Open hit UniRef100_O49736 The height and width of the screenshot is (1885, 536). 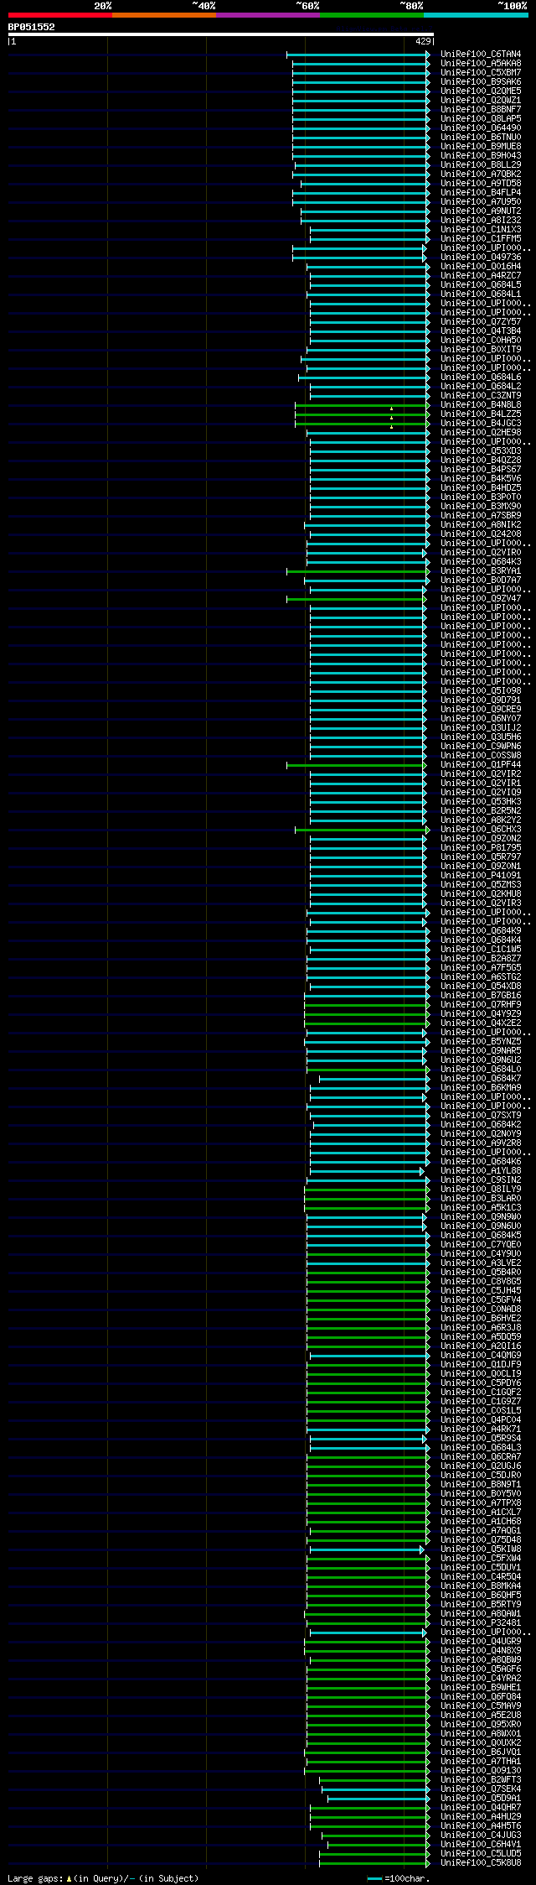coord(481,258)
